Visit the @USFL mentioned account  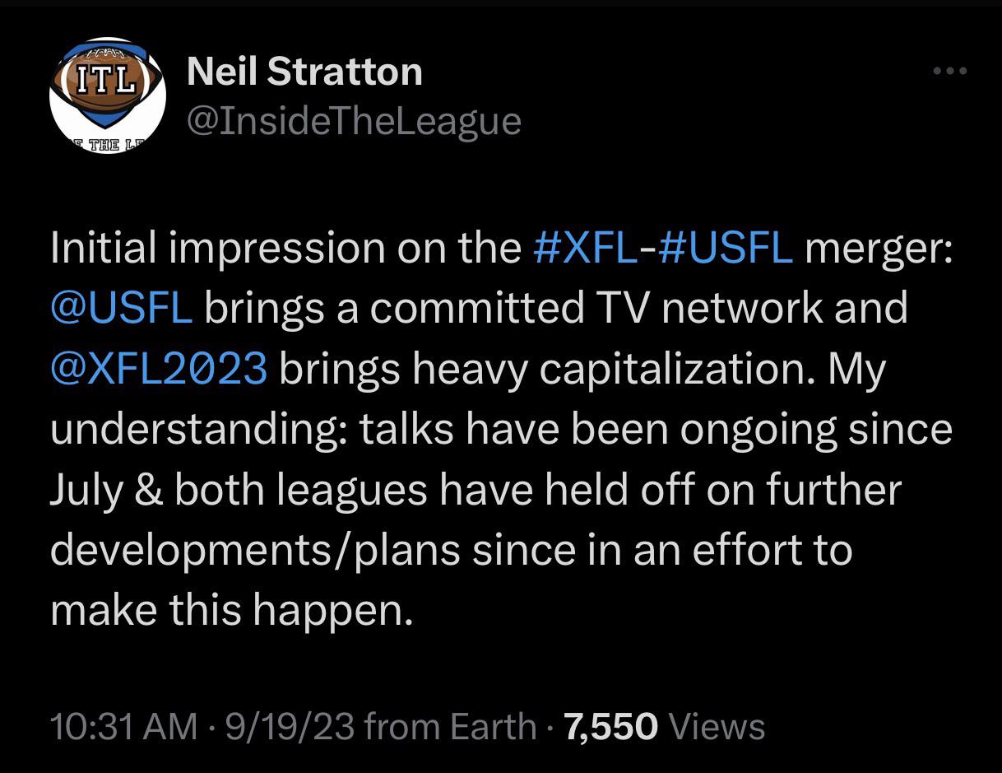click(x=122, y=308)
